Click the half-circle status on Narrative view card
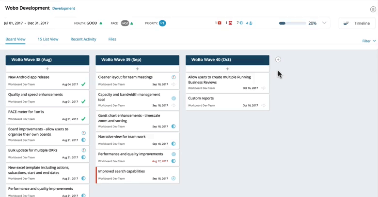Image resolution: width=378 pixels, height=197 pixels. (173, 144)
